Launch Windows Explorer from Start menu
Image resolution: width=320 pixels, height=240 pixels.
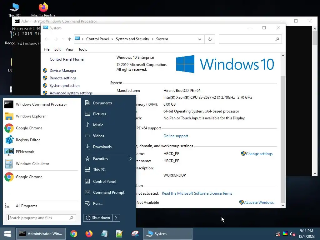(42, 116)
